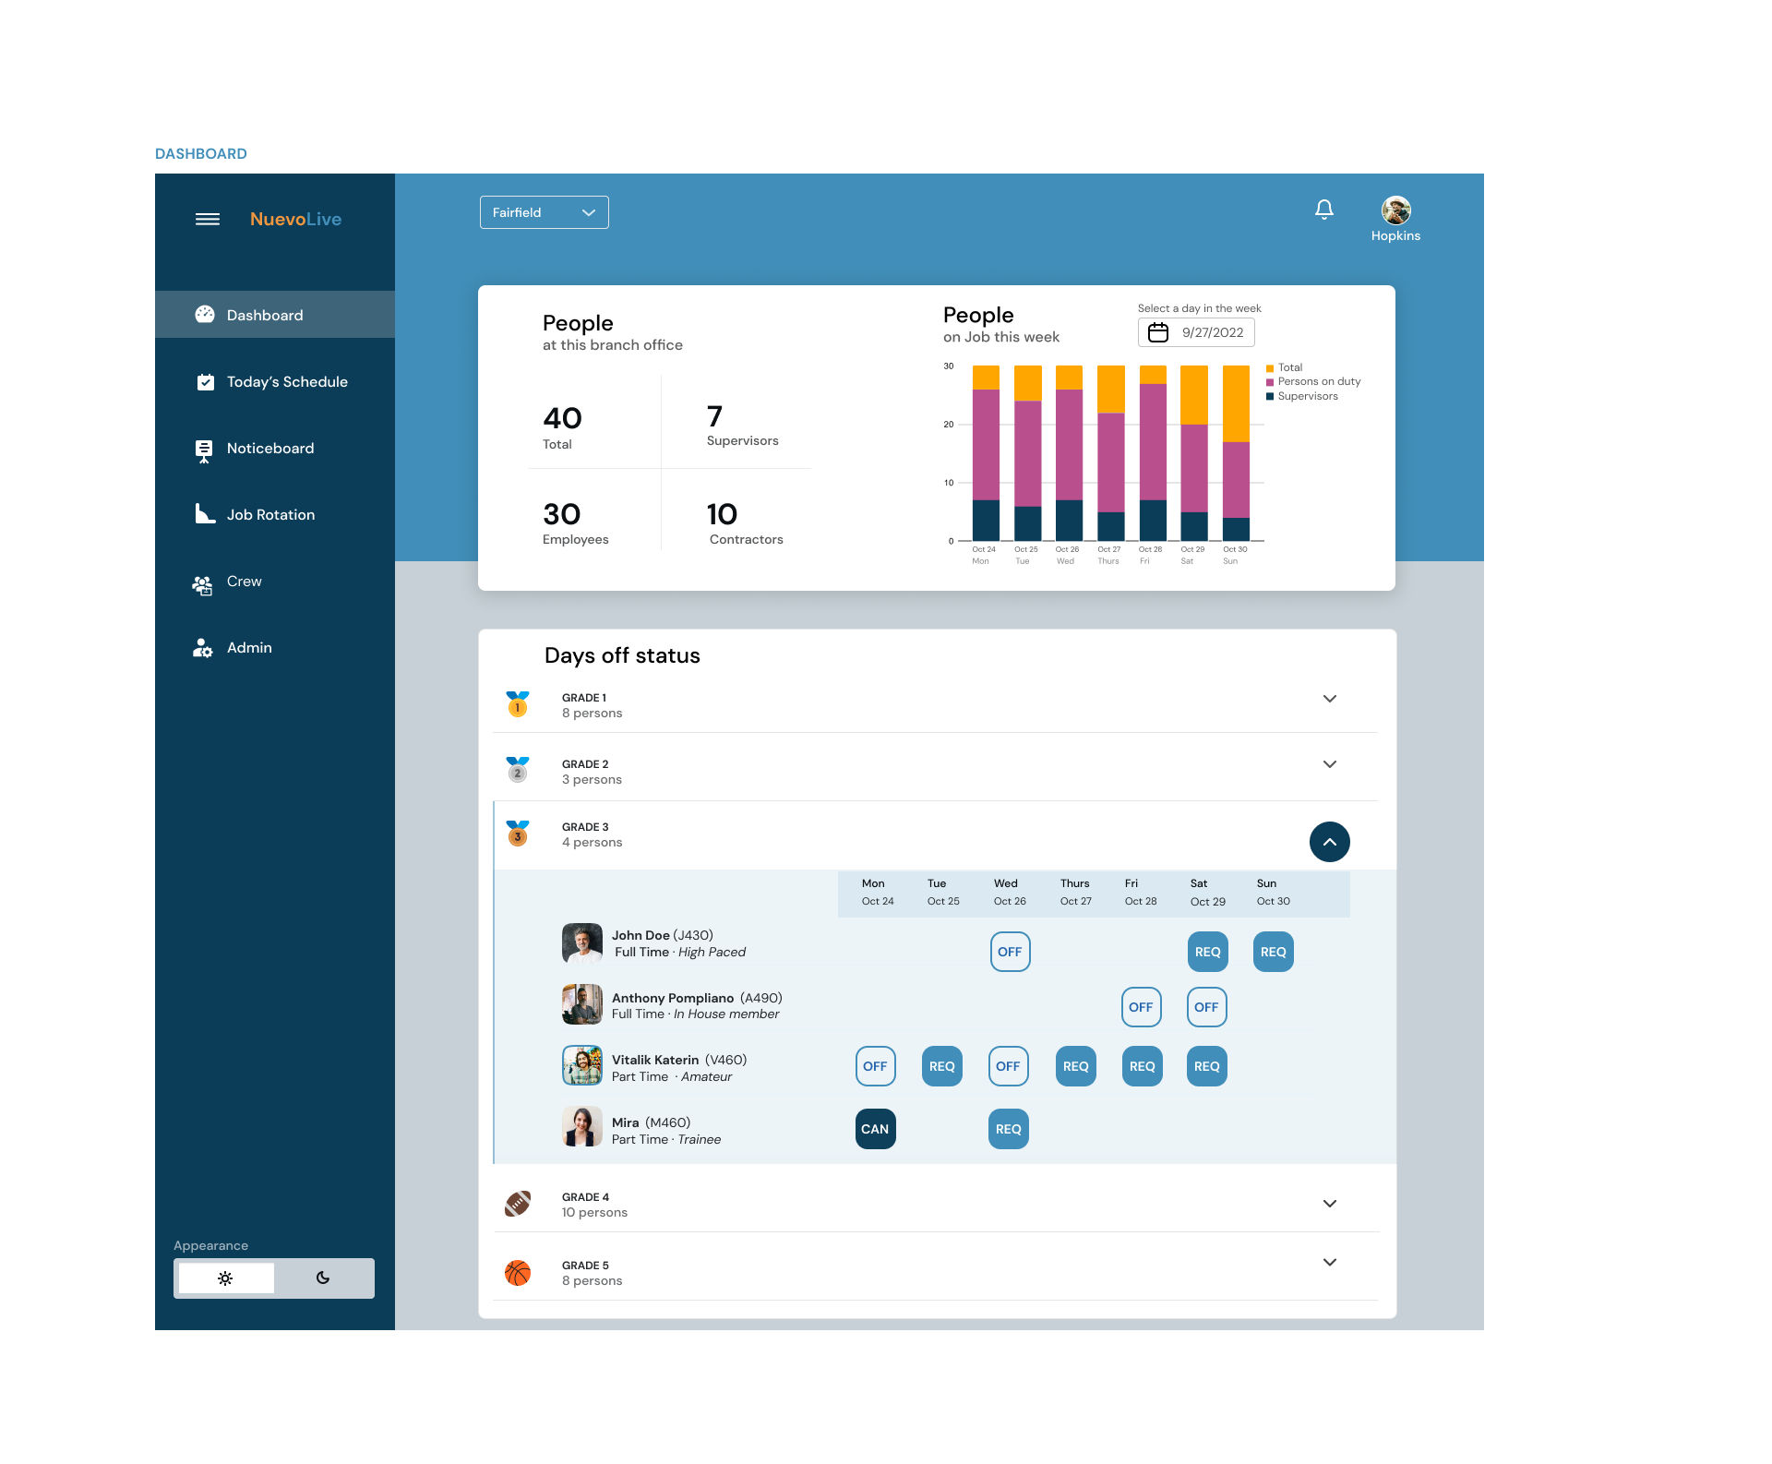Toggle the hamburger menu beside NuevoLive
Image resolution: width=1772 pixels, height=1464 pixels.
208,219
